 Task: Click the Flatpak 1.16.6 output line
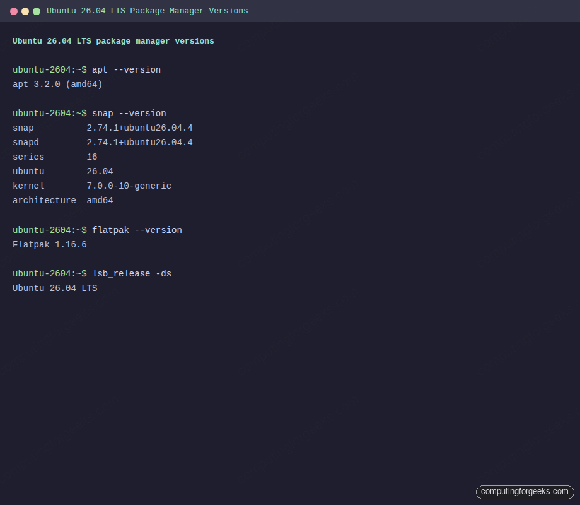coord(50,244)
